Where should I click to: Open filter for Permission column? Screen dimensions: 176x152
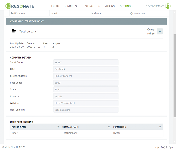[160, 127]
